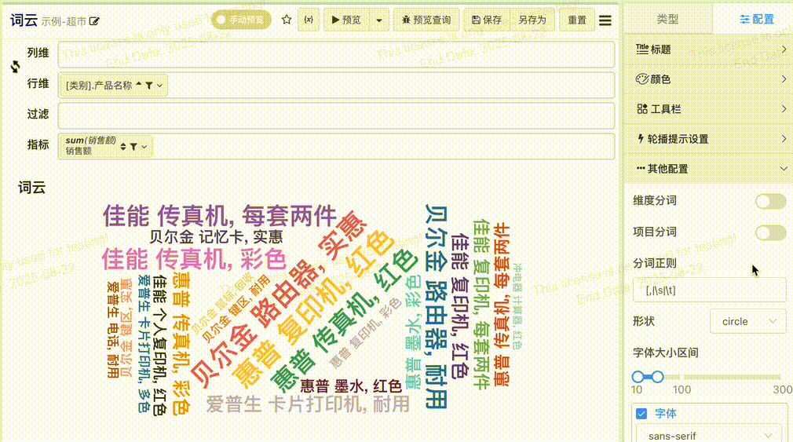Click sort icon on 产品名称 field
Image resolution: width=793 pixels, height=442 pixels.
(x=138, y=85)
